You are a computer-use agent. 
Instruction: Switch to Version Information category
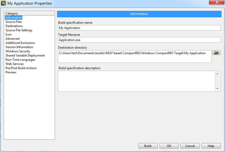click(x=19, y=47)
